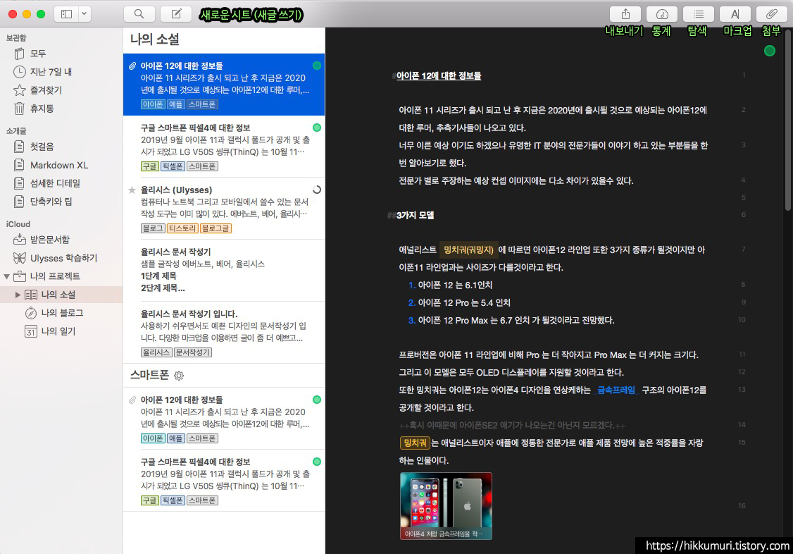Open Ulysses 학습하기 group
Viewport: 793px width, 554px height.
tap(61, 258)
